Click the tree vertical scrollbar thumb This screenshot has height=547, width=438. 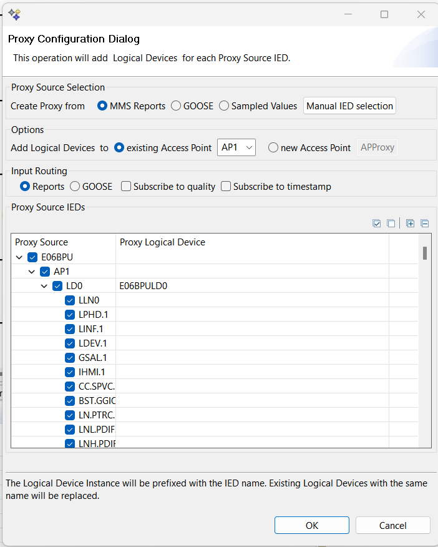pos(425,253)
